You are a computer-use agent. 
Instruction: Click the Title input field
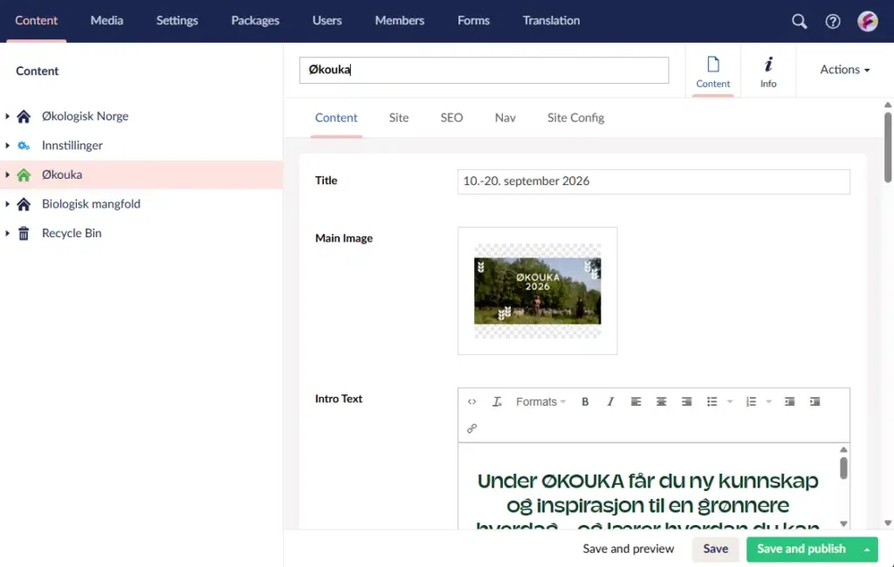(x=653, y=181)
